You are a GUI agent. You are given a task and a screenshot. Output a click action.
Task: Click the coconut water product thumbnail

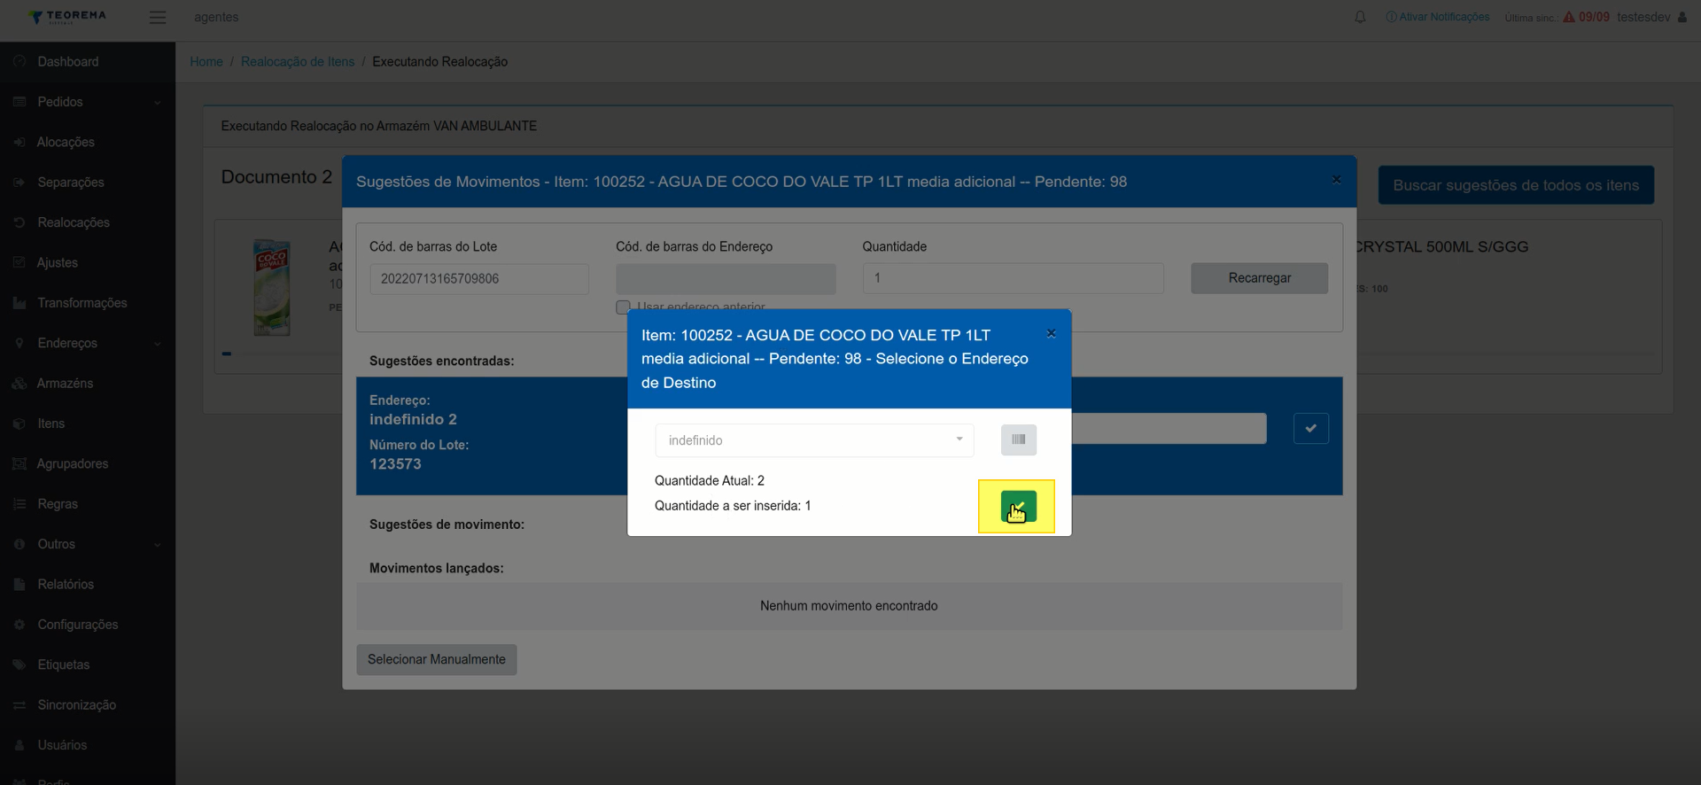[x=272, y=288]
